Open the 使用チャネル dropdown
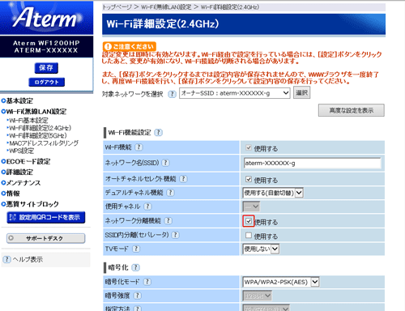The height and width of the screenshot is (311, 405). [251, 207]
